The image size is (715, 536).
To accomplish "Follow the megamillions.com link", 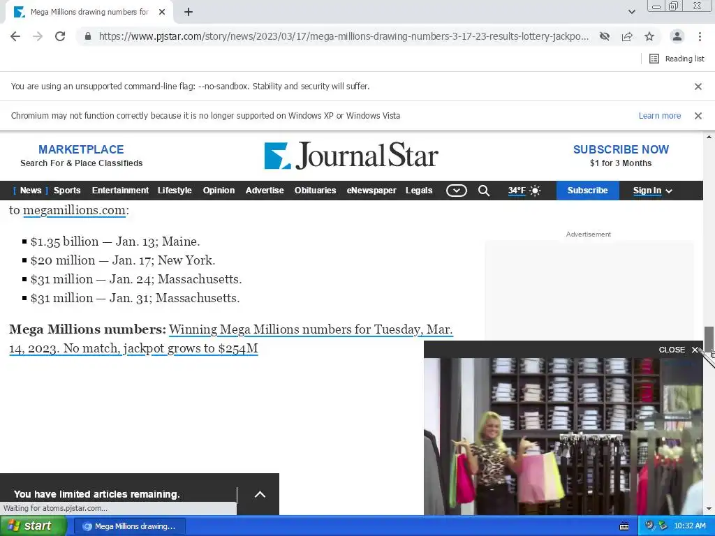I will 74,210.
